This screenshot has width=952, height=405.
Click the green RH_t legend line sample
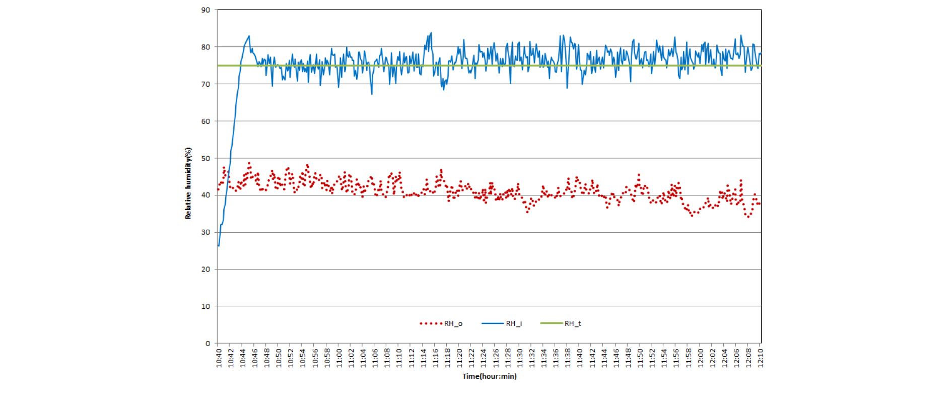(x=551, y=323)
